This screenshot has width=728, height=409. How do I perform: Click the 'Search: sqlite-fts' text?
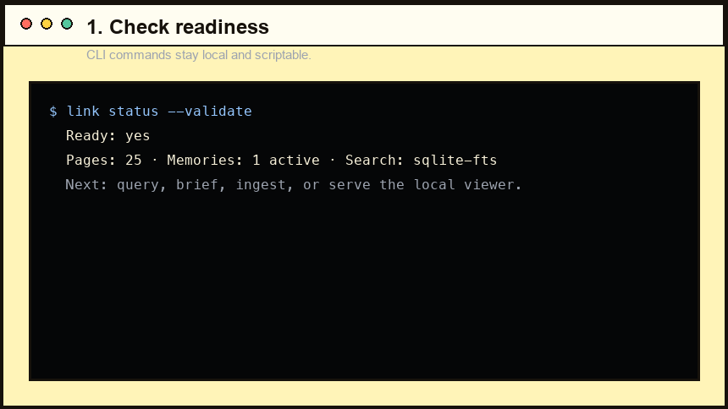pyautogui.click(x=421, y=161)
